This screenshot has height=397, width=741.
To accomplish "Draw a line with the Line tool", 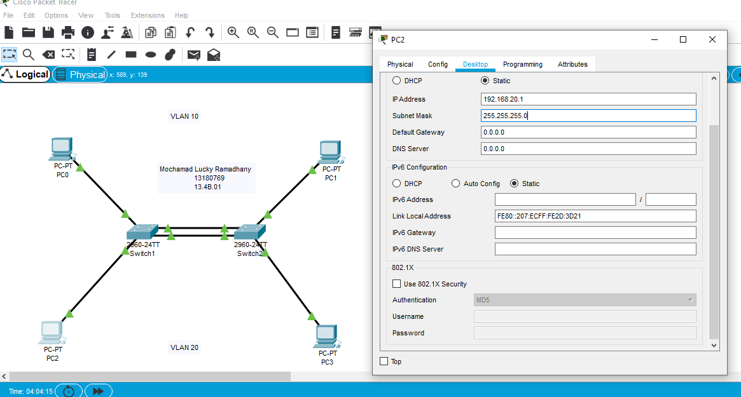I will point(111,55).
